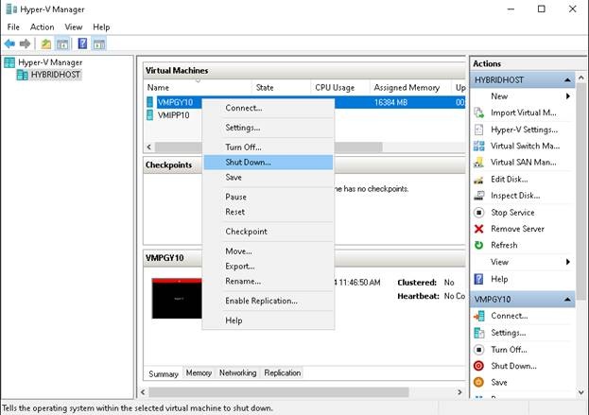The height and width of the screenshot is (415, 589).
Task: Open the View menu in menu bar
Action: tap(73, 27)
